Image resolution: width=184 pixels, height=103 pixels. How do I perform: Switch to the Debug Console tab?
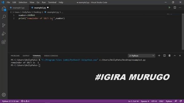point(51,56)
